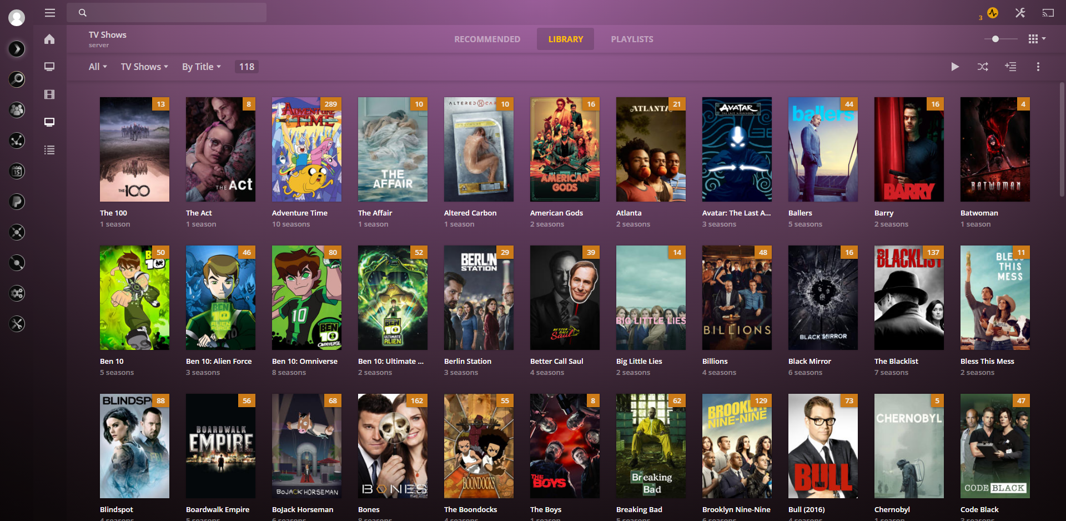The height and width of the screenshot is (521, 1066).
Task: Click the '10 seasons' text under Adventure Time
Action: point(291,224)
